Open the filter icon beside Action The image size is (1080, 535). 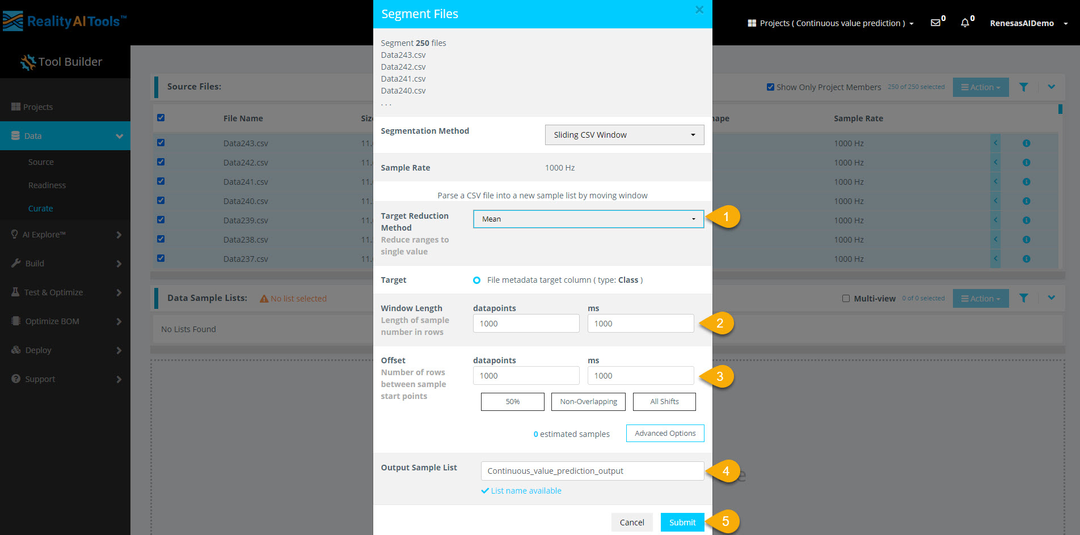pyautogui.click(x=1024, y=87)
